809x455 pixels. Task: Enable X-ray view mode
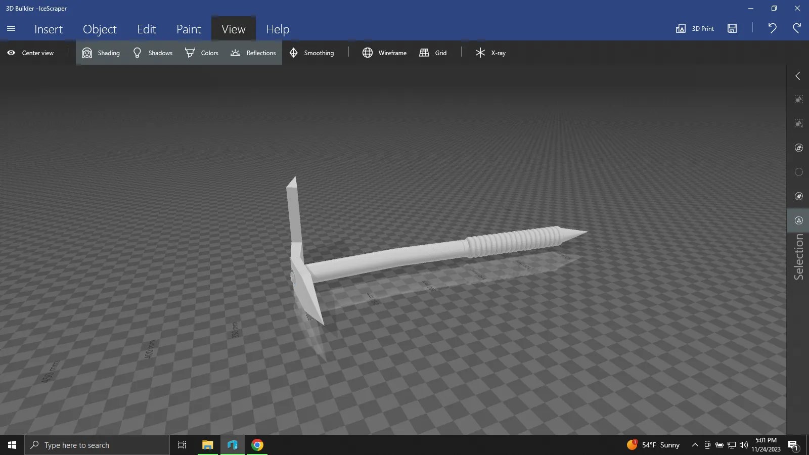pyautogui.click(x=490, y=53)
